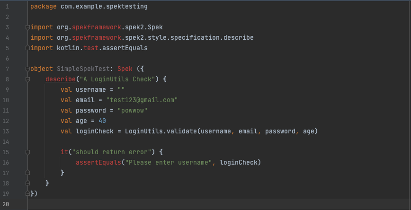Click the SimpleSpekTest object name
411x210 pixels.
[83, 69]
